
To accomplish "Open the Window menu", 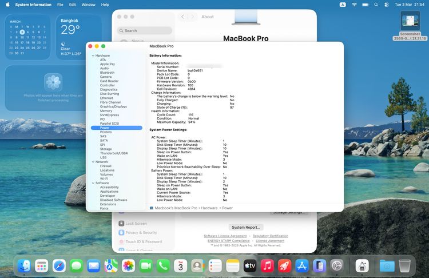I will pos(88,5).
